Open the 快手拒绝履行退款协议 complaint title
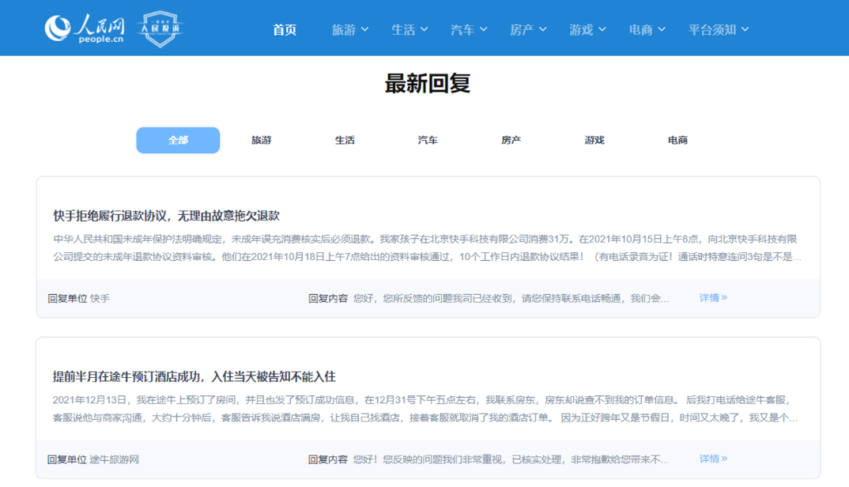This screenshot has height=487, width=849. tap(166, 216)
